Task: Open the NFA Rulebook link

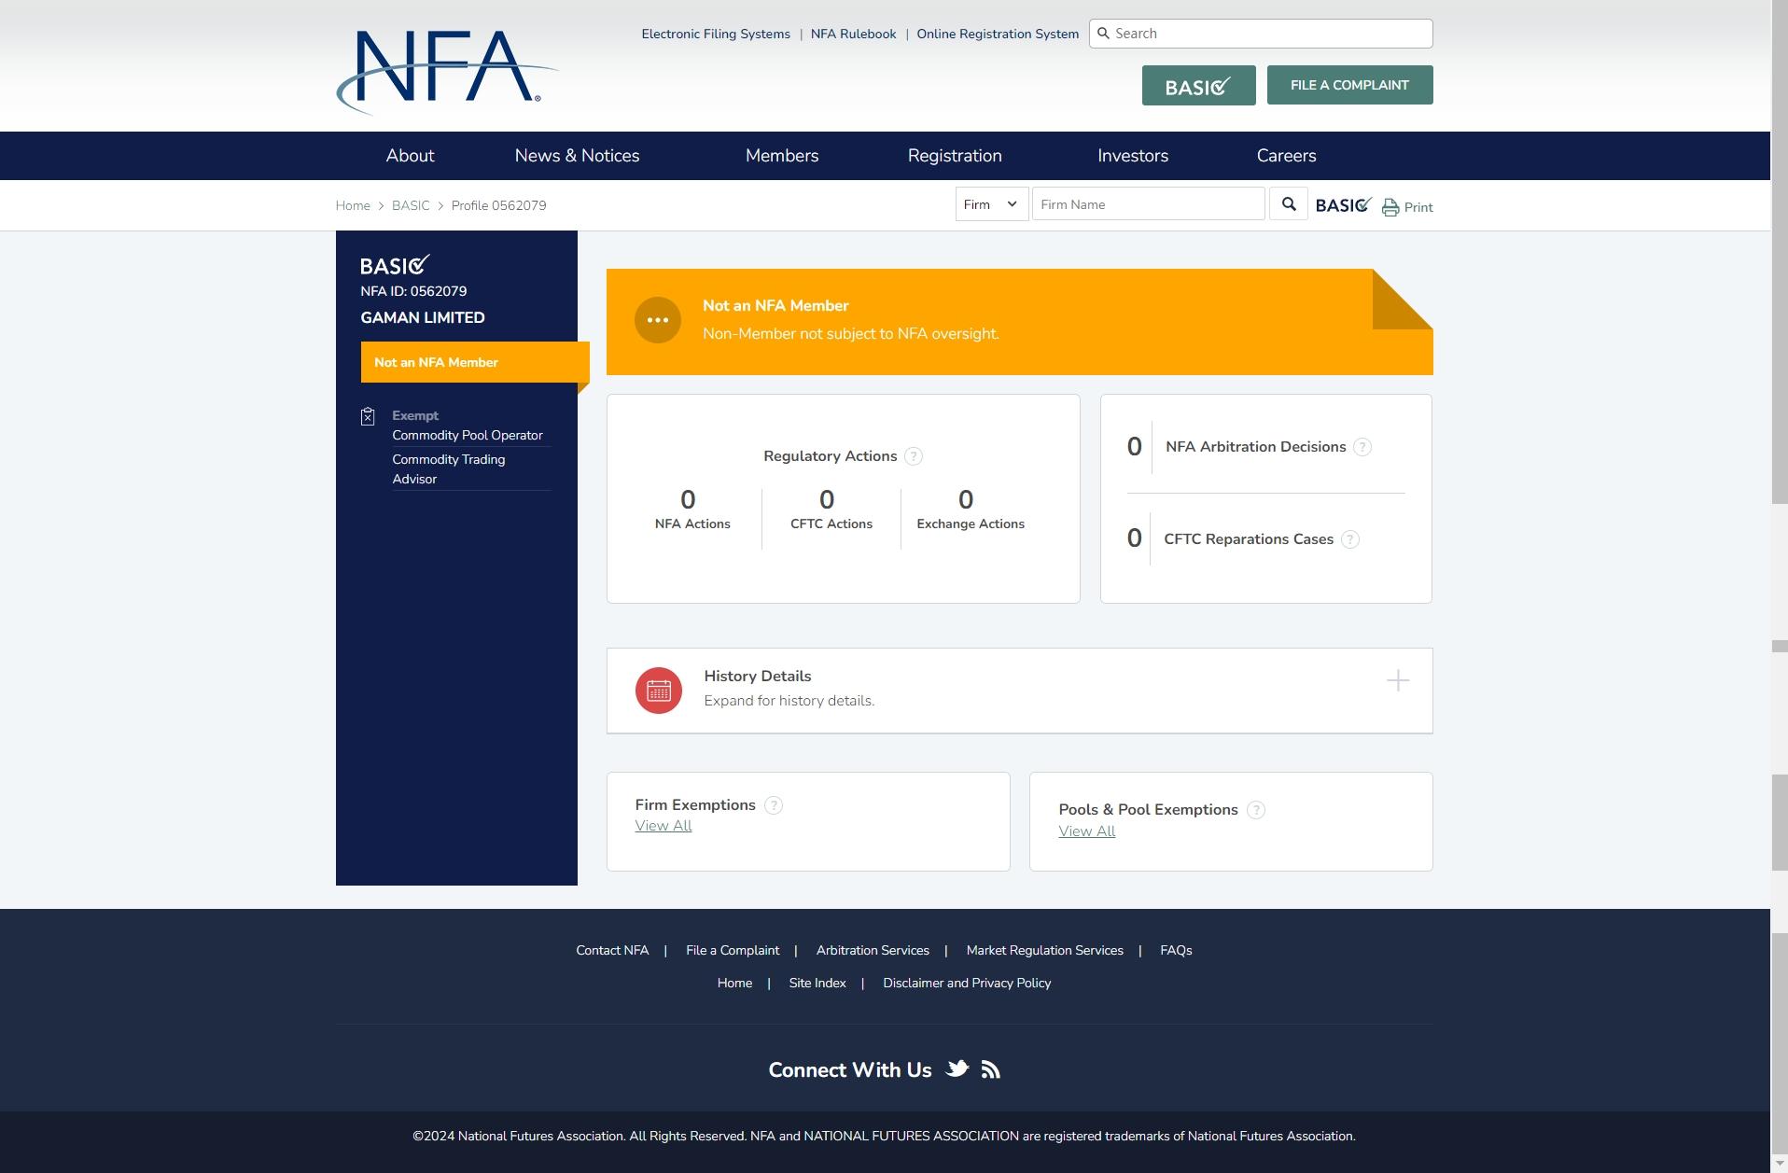Action: click(854, 35)
